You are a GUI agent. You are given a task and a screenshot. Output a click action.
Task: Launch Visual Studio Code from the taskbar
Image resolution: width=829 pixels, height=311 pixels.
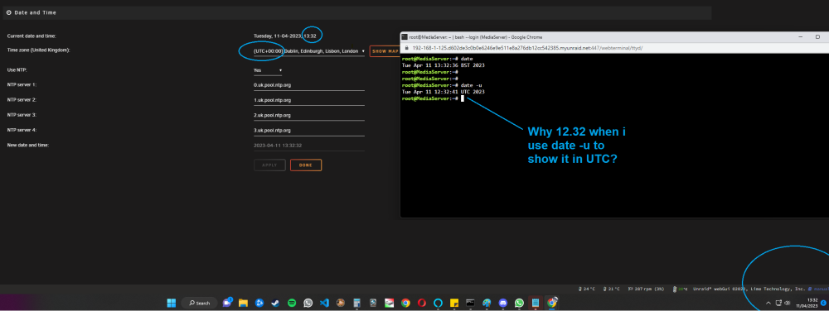pos(325,303)
